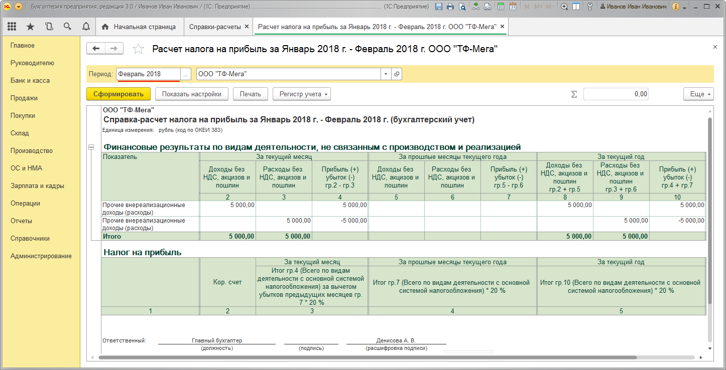Open dropdown arrow next to Info icon
Image resolution: width=726 pixels, height=370 pixels.
pos(684,7)
